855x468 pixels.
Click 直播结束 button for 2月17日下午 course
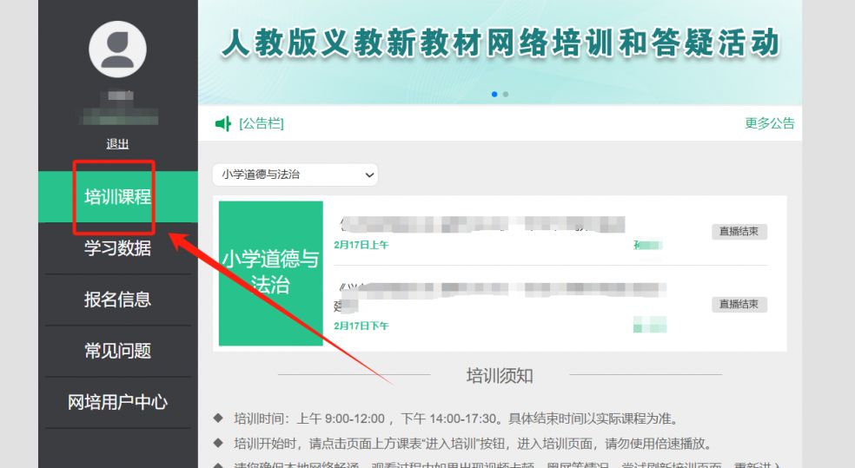739,304
